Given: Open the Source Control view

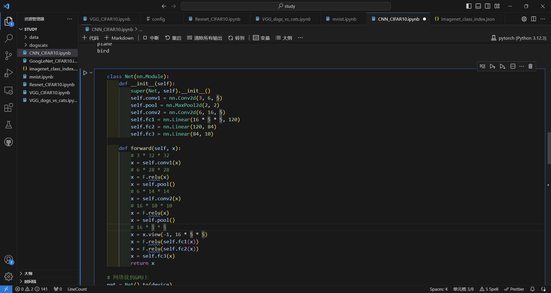Looking at the screenshot, I should (x=9, y=56).
